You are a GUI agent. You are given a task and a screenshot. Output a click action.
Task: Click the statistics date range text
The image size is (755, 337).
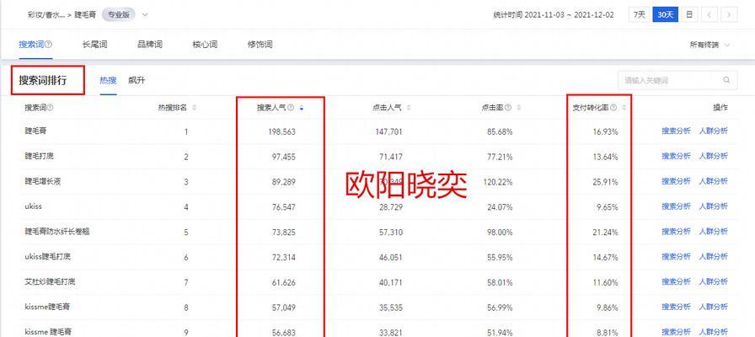(554, 15)
